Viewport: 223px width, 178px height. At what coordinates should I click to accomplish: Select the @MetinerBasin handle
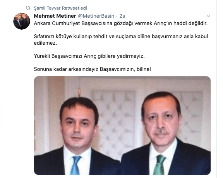tap(96, 16)
